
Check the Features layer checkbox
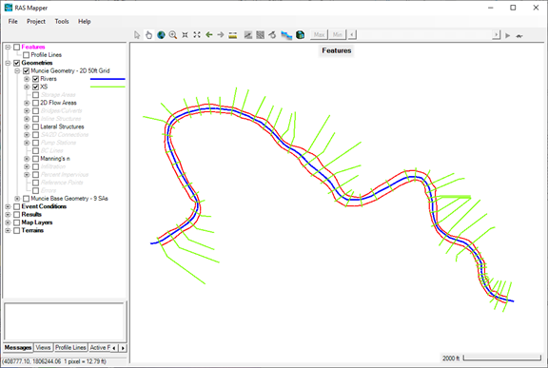tap(16, 48)
